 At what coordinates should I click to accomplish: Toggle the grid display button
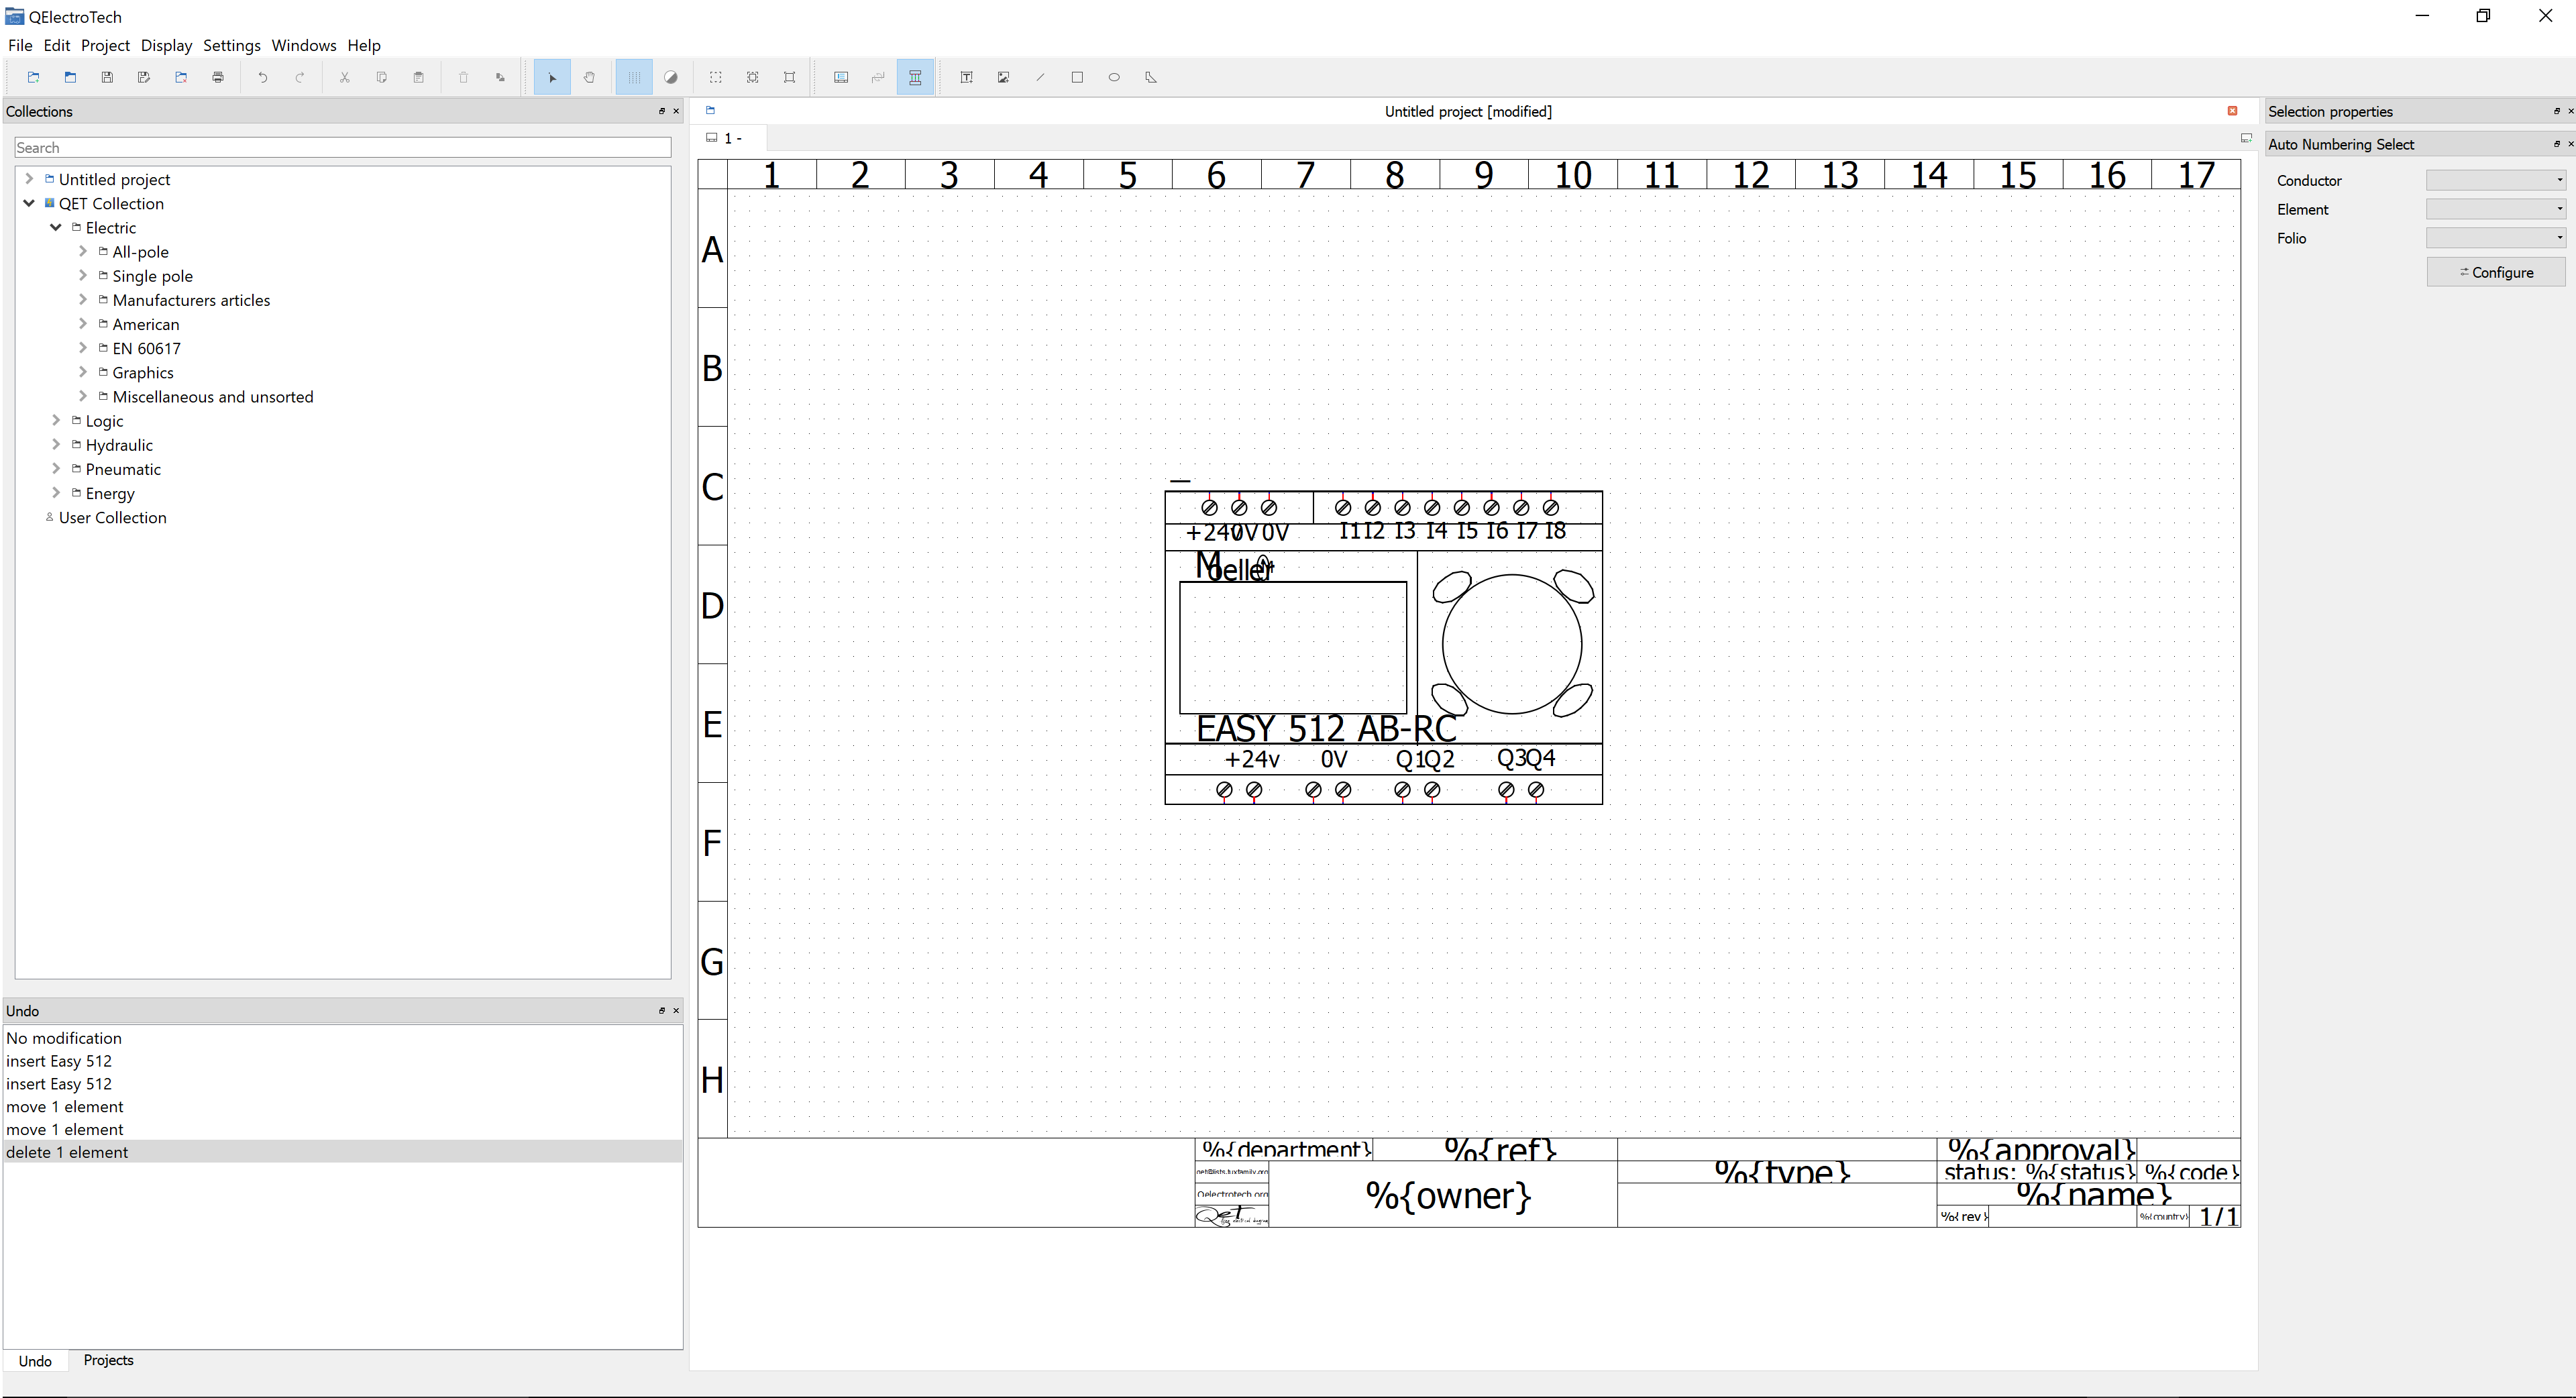pos(634,77)
